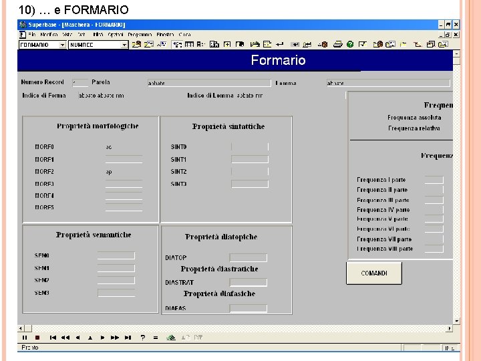Click the vertical scrollbar up arrow
Viewport: 481px width, 361px height.
pyautogui.click(x=456, y=53)
